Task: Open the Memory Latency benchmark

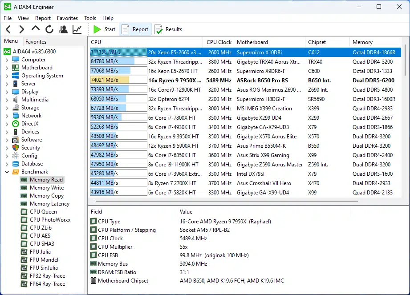Action: click(x=49, y=204)
